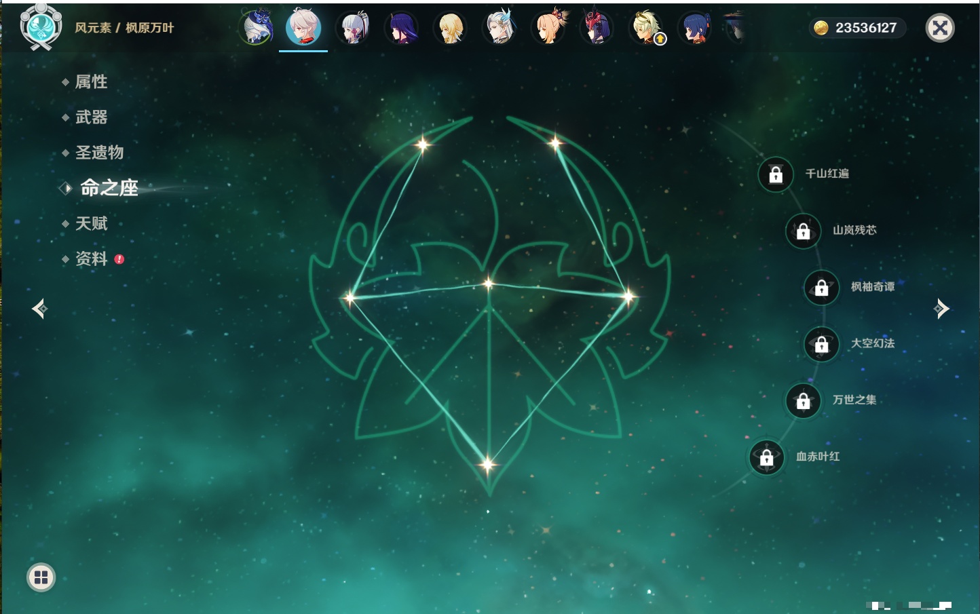Open the locked 千山红遍 constellation node
This screenshot has width=980, height=614.
tap(776, 174)
